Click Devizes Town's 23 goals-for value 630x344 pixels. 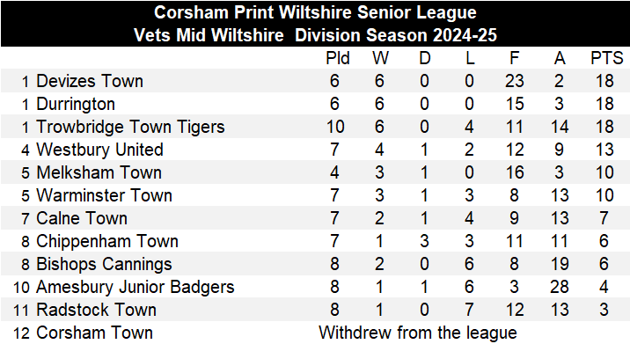coord(514,81)
